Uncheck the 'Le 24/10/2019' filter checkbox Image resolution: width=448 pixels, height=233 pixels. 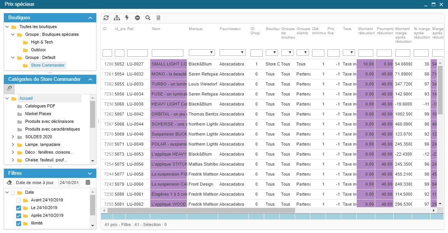pos(18,208)
